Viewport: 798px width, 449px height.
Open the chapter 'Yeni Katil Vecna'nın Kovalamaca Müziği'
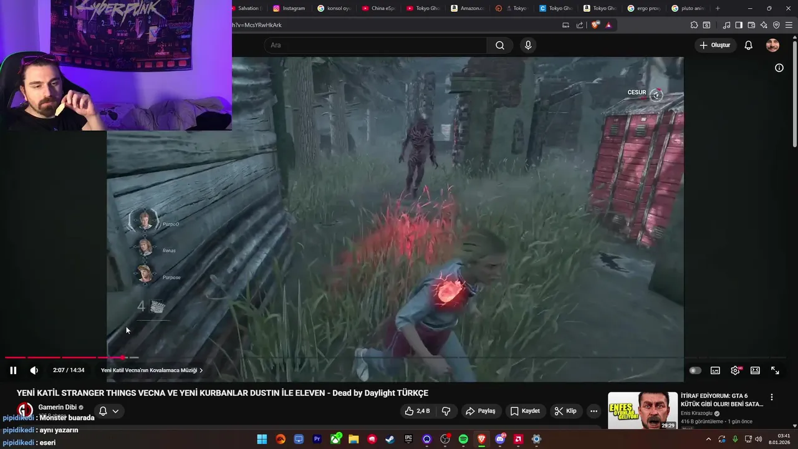[x=151, y=370]
